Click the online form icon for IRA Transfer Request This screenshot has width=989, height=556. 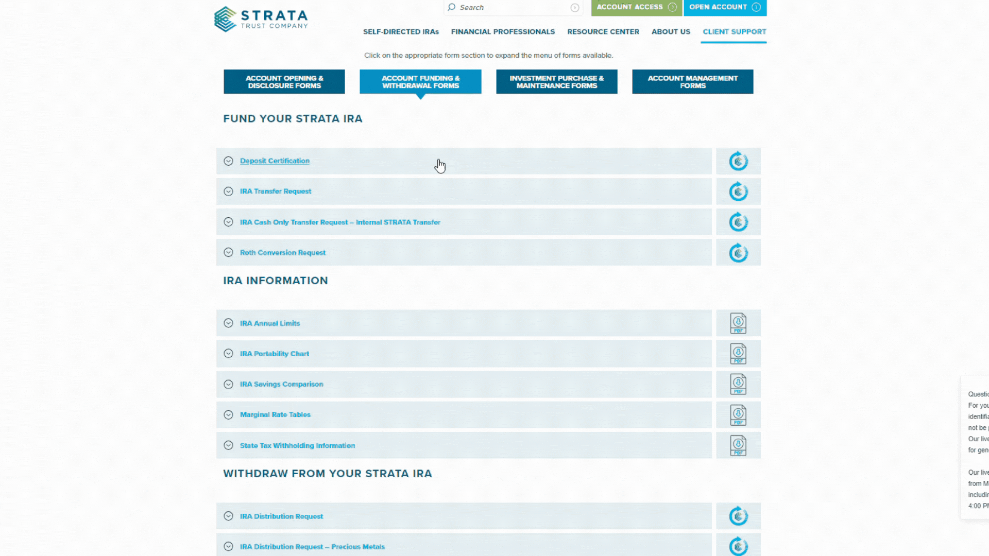[x=738, y=192]
